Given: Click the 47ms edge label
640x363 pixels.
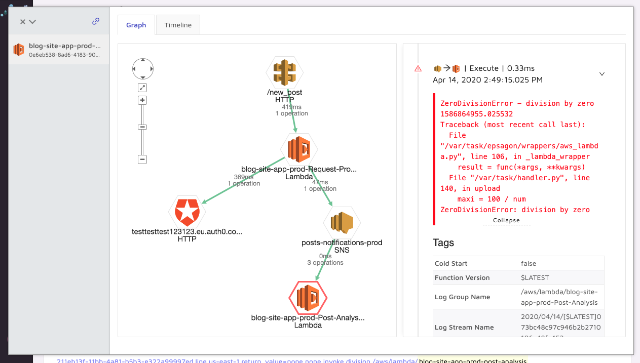Looking at the screenshot, I should (x=320, y=182).
